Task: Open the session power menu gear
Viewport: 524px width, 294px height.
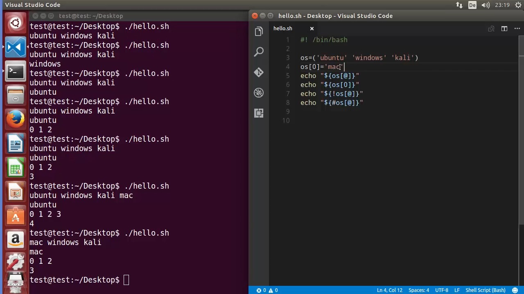Action: pyautogui.click(x=518, y=5)
